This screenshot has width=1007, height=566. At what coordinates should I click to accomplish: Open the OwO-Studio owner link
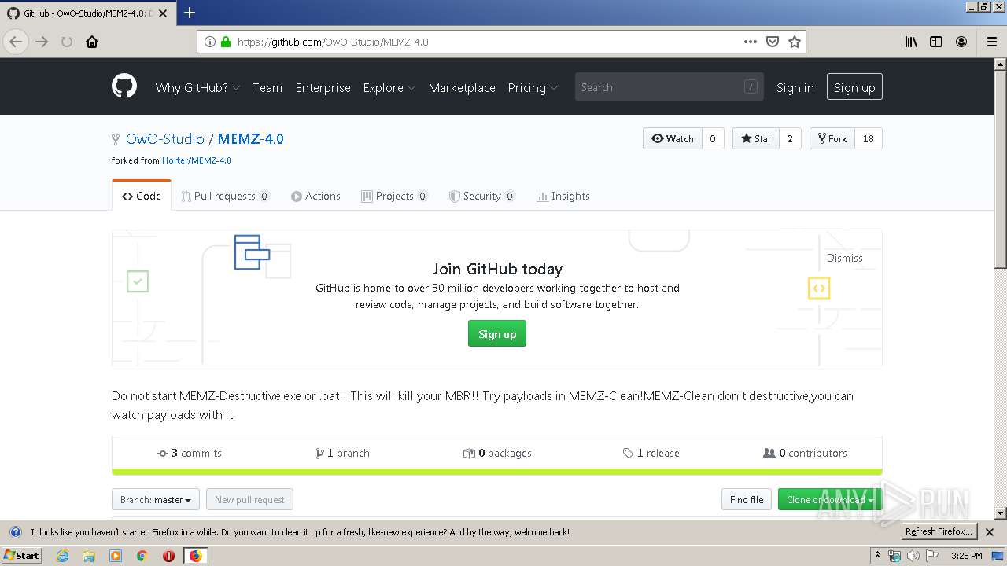(165, 138)
